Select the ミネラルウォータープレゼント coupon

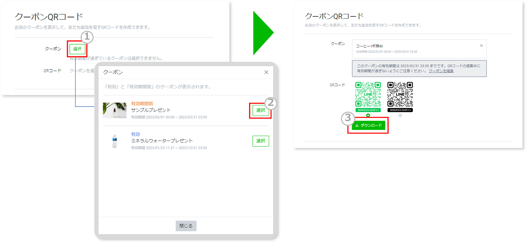260,141
